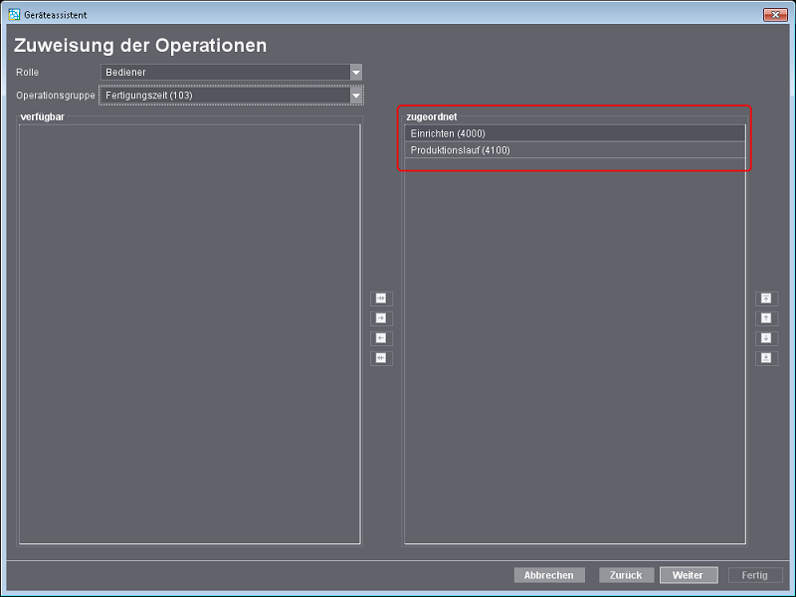
Task: Go back with the Zurück button
Action: pyautogui.click(x=627, y=575)
